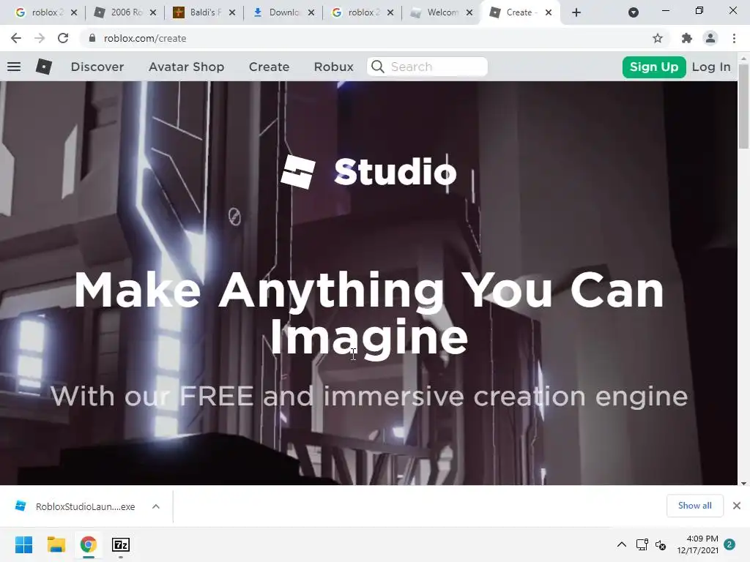This screenshot has width=750, height=562.
Task: Close the active Create tab
Action: [x=549, y=12]
